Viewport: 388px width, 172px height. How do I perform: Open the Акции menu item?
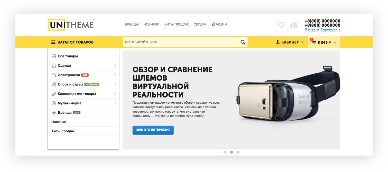219,24
